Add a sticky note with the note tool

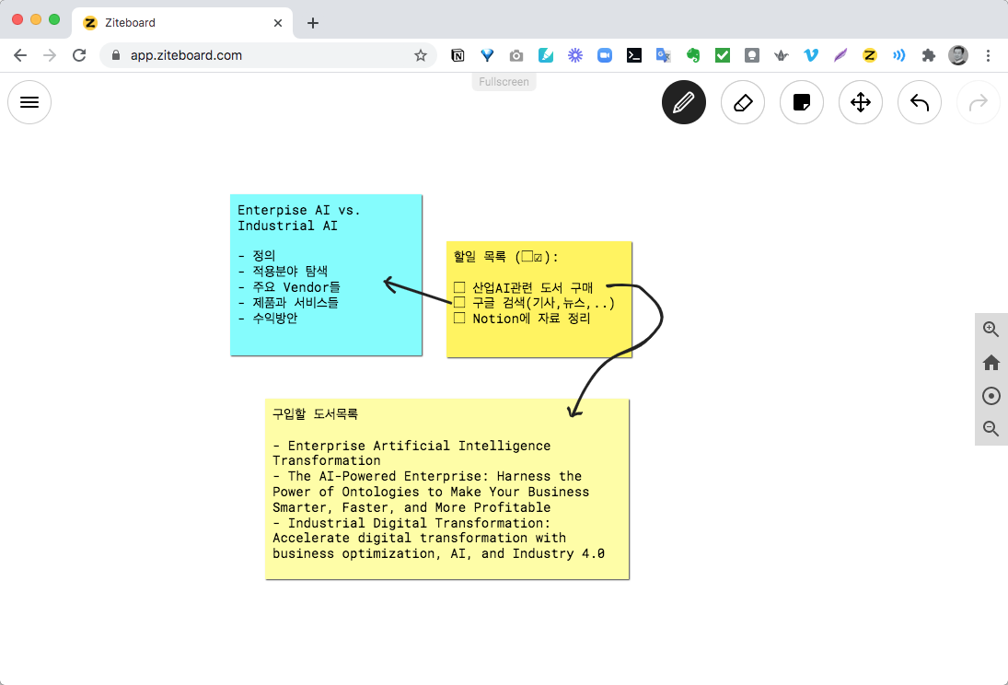pos(802,102)
